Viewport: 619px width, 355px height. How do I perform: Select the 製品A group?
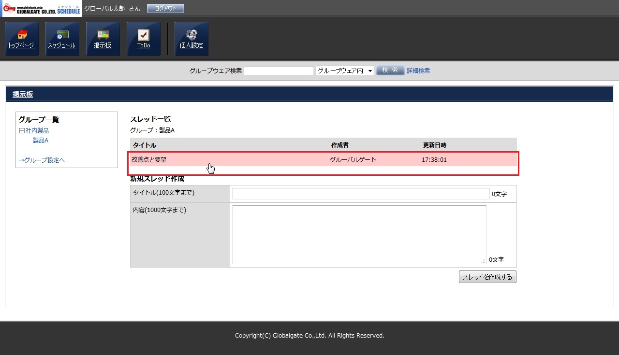click(41, 141)
